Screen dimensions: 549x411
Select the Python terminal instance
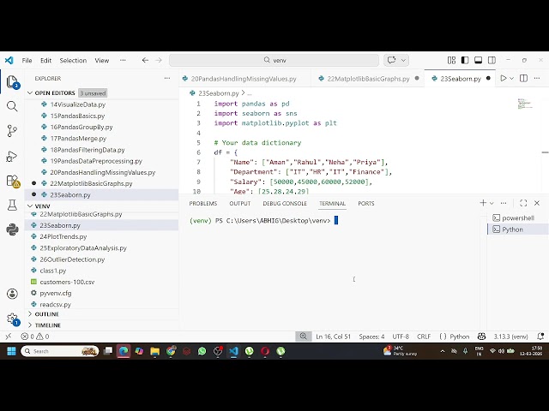[518, 229]
